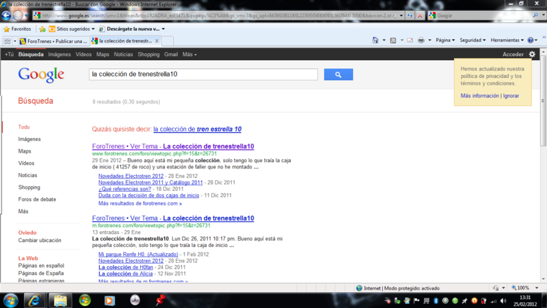Viewport: 547px width, 308px height.
Task: Click the red pushpin taskbar icon
Action: (160, 300)
